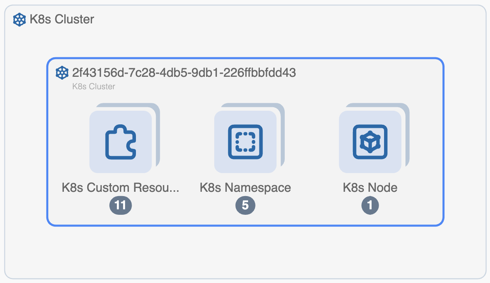The width and height of the screenshot is (490, 283).
Task: Select the cluster ID 2f43156d-7c28-4db5-9db1-226ffbbfdd43
Action: click(184, 73)
